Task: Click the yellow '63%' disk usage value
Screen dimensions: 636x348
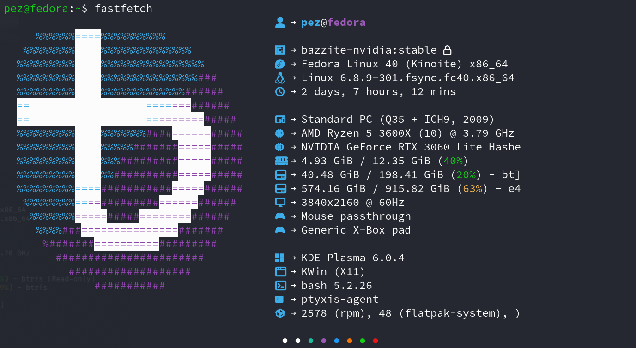Action: point(472,188)
